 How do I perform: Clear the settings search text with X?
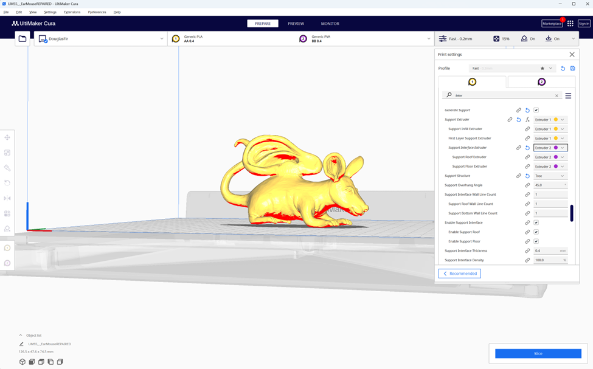557,95
